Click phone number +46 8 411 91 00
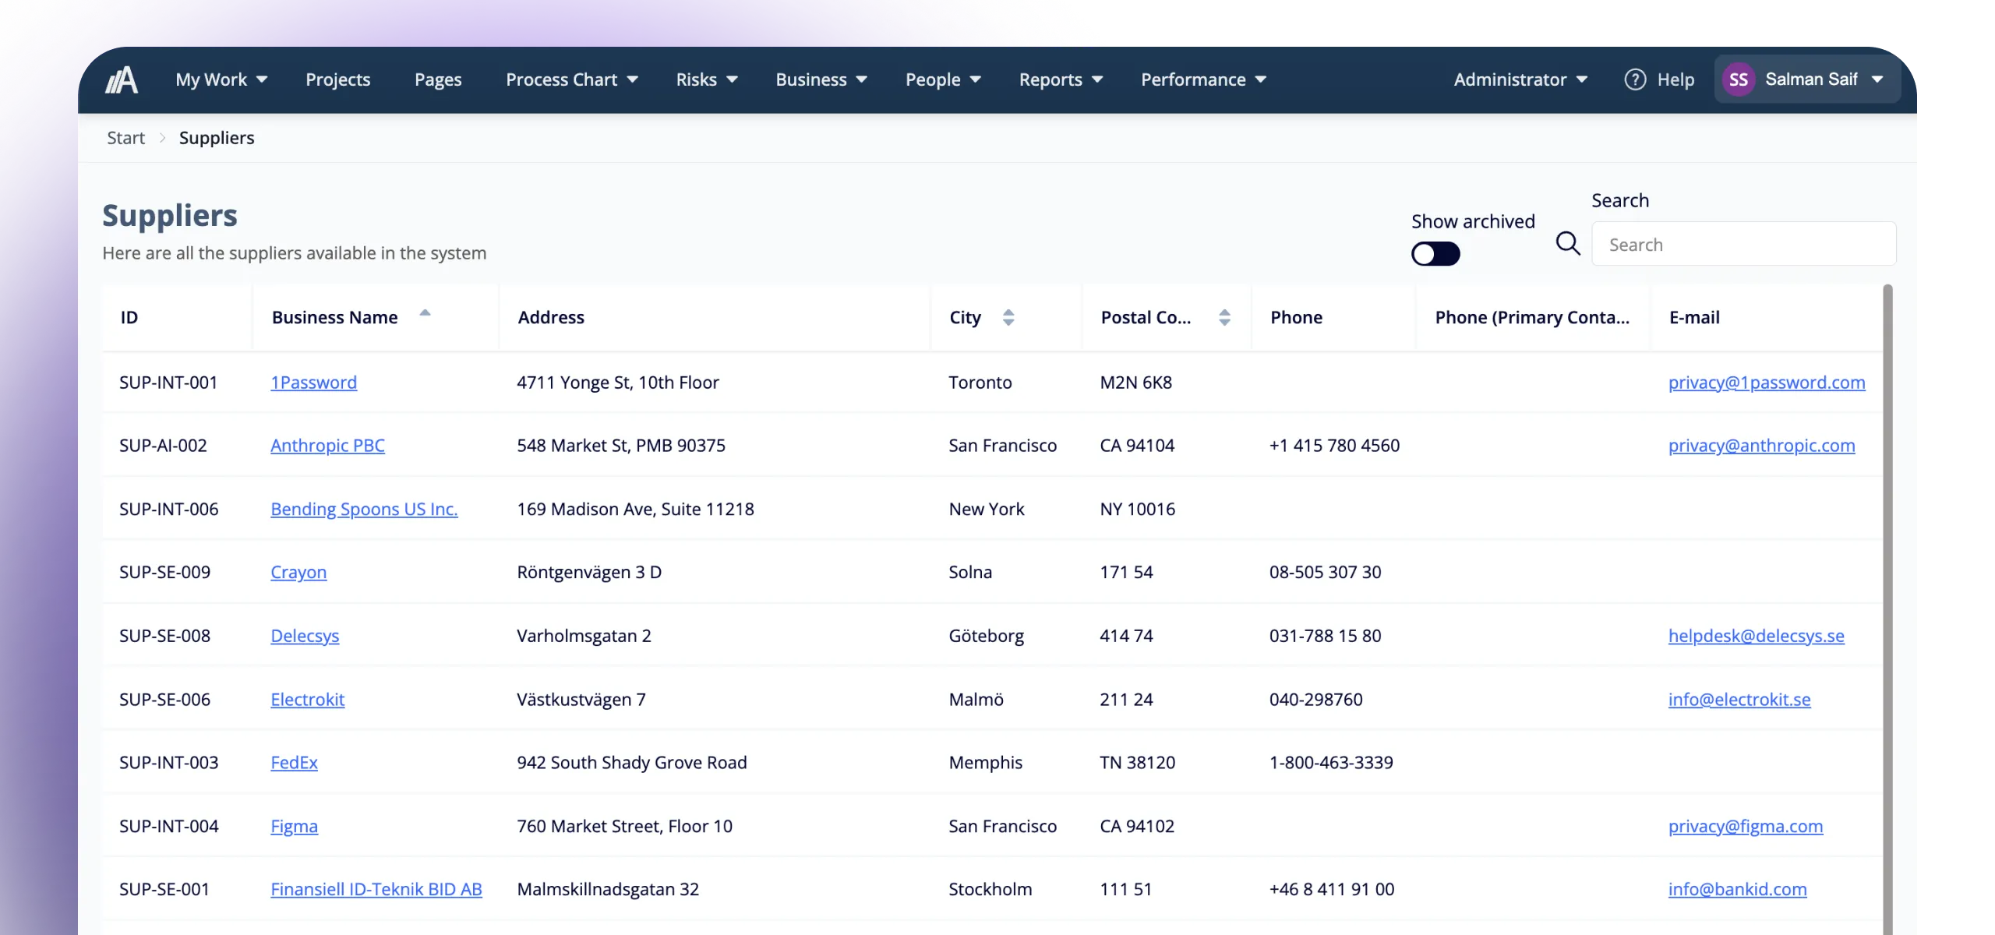The width and height of the screenshot is (1995, 935). pos(1332,890)
